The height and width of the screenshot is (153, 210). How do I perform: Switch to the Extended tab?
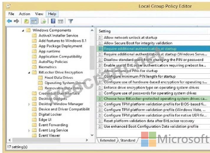point(107,141)
